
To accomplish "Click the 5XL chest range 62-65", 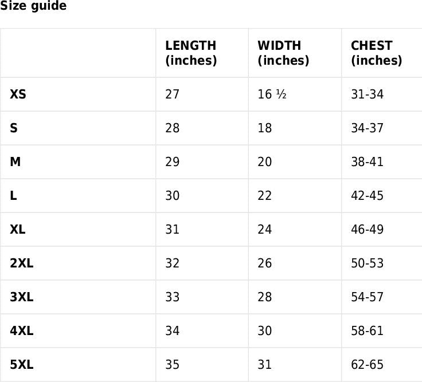I will click(x=367, y=364).
